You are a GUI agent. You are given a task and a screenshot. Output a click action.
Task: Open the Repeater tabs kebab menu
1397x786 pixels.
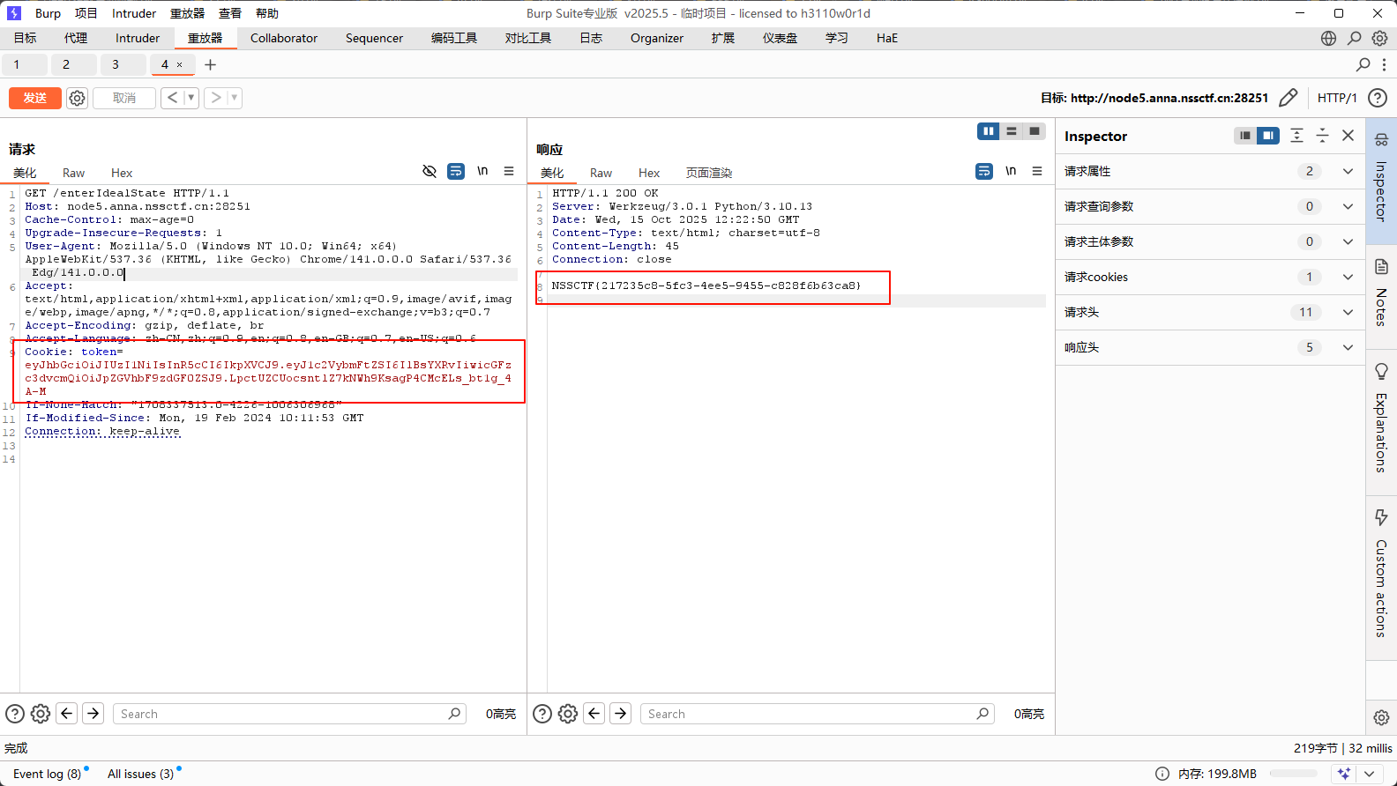(1385, 64)
